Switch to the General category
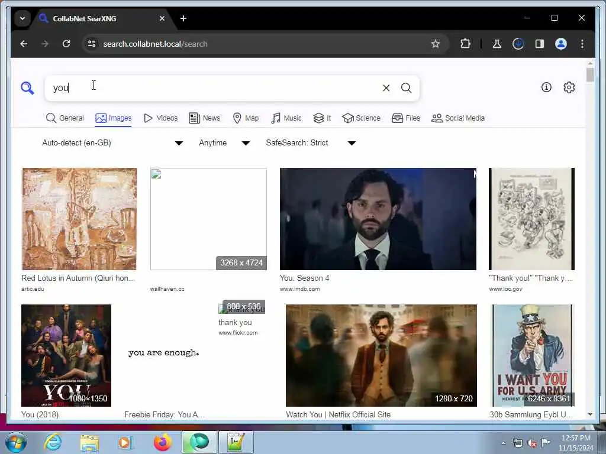Viewport: 606px width, 454px height. pos(65,118)
